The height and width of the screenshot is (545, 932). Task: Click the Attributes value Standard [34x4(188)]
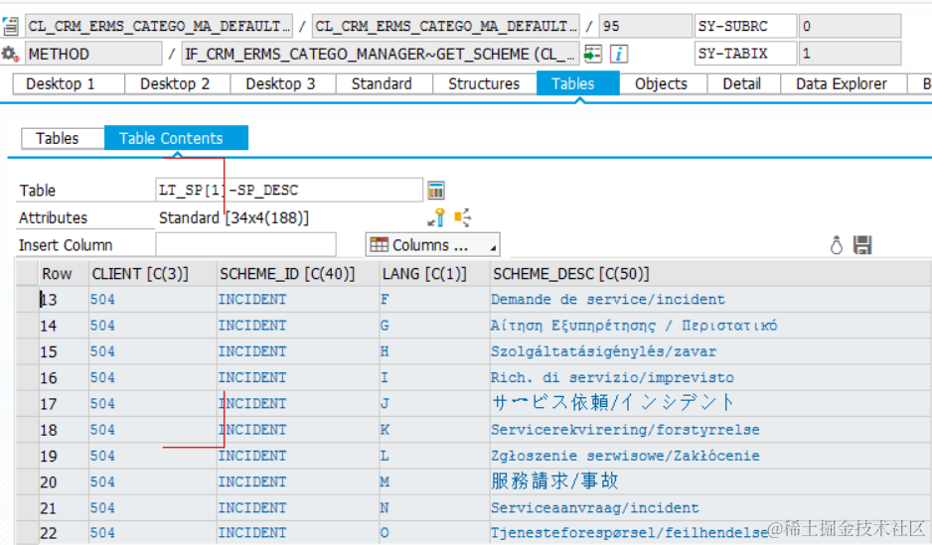coord(233,217)
